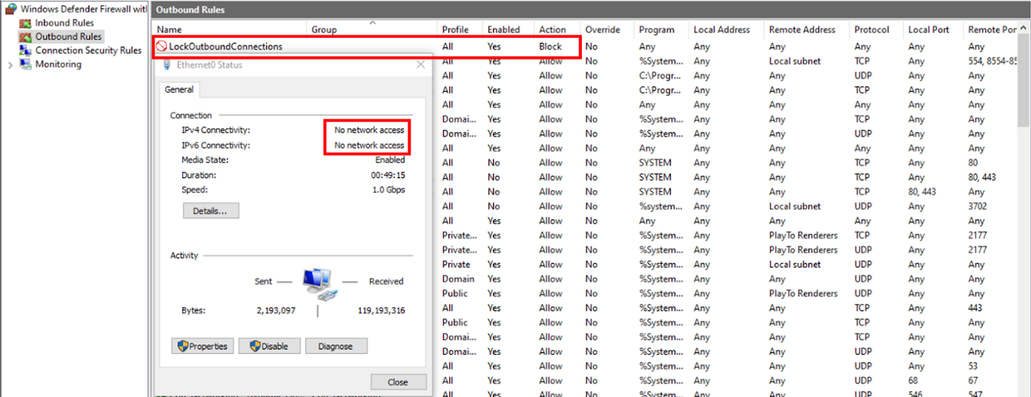The height and width of the screenshot is (397, 1031).
Task: Click the remote port cell reading 53
Action: click(973, 366)
